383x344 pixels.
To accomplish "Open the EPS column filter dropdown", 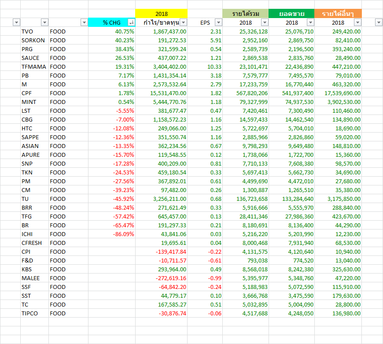I will (219, 22).
